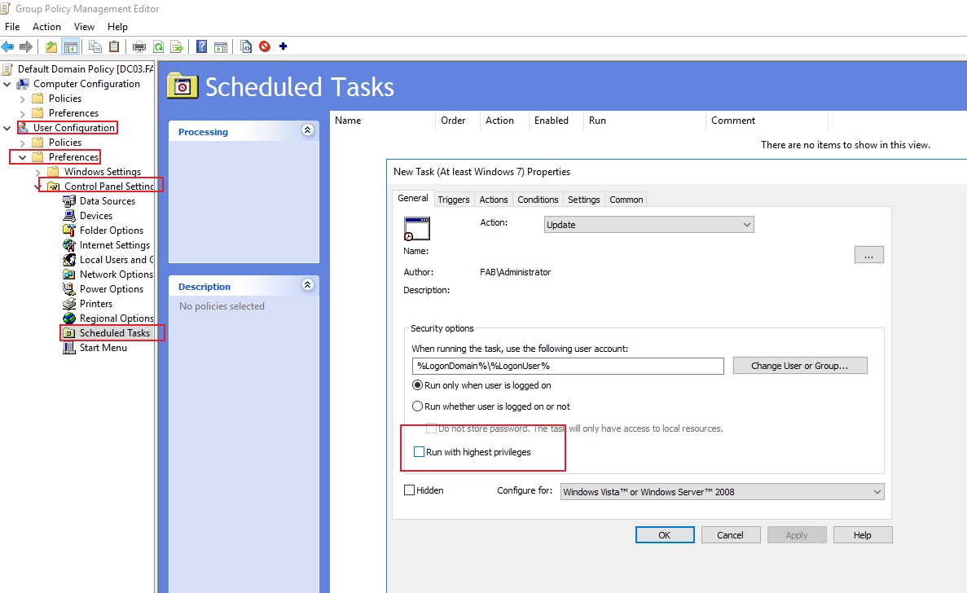
Task: Click the blue Help question mark icon
Action: pyautogui.click(x=202, y=47)
